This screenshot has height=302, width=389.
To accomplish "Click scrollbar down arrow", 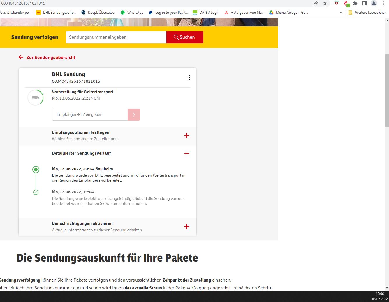I will click(387, 288).
